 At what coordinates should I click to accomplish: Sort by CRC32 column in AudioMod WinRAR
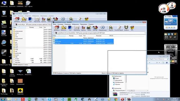pos(111,36)
